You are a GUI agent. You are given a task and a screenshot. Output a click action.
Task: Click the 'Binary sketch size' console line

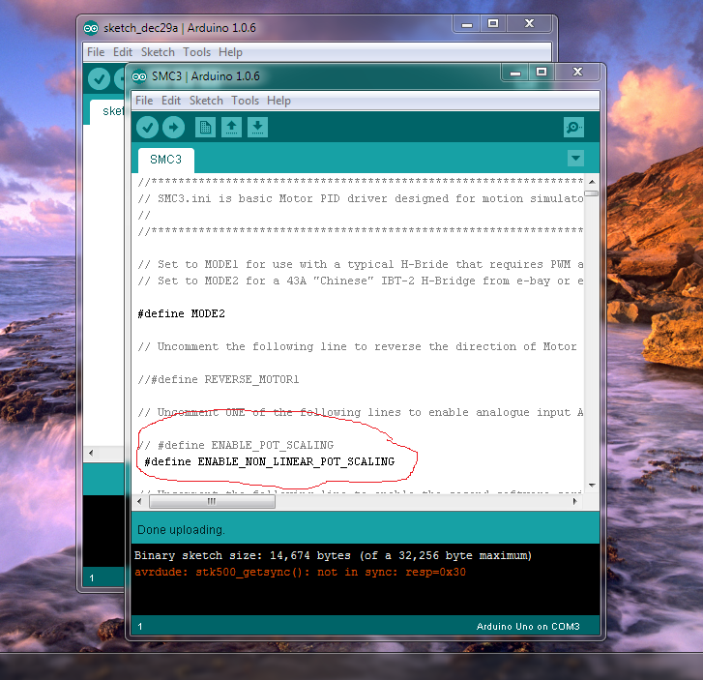(x=333, y=556)
